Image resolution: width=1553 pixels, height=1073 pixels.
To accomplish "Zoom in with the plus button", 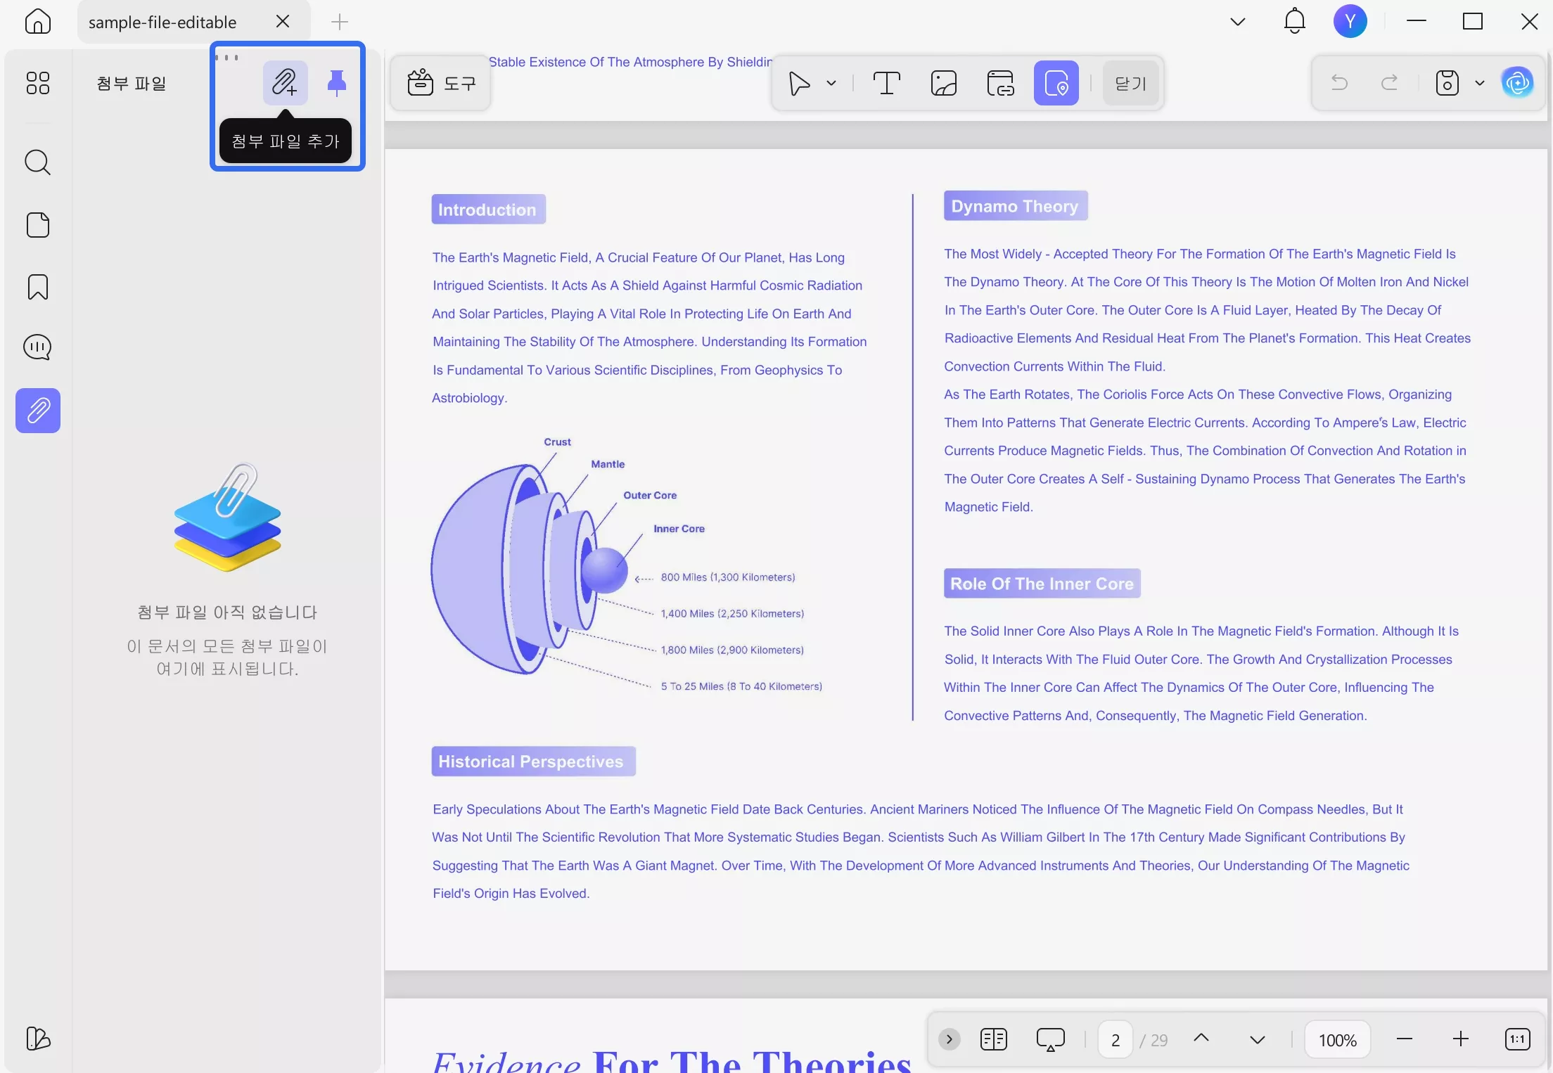I will (x=1461, y=1039).
